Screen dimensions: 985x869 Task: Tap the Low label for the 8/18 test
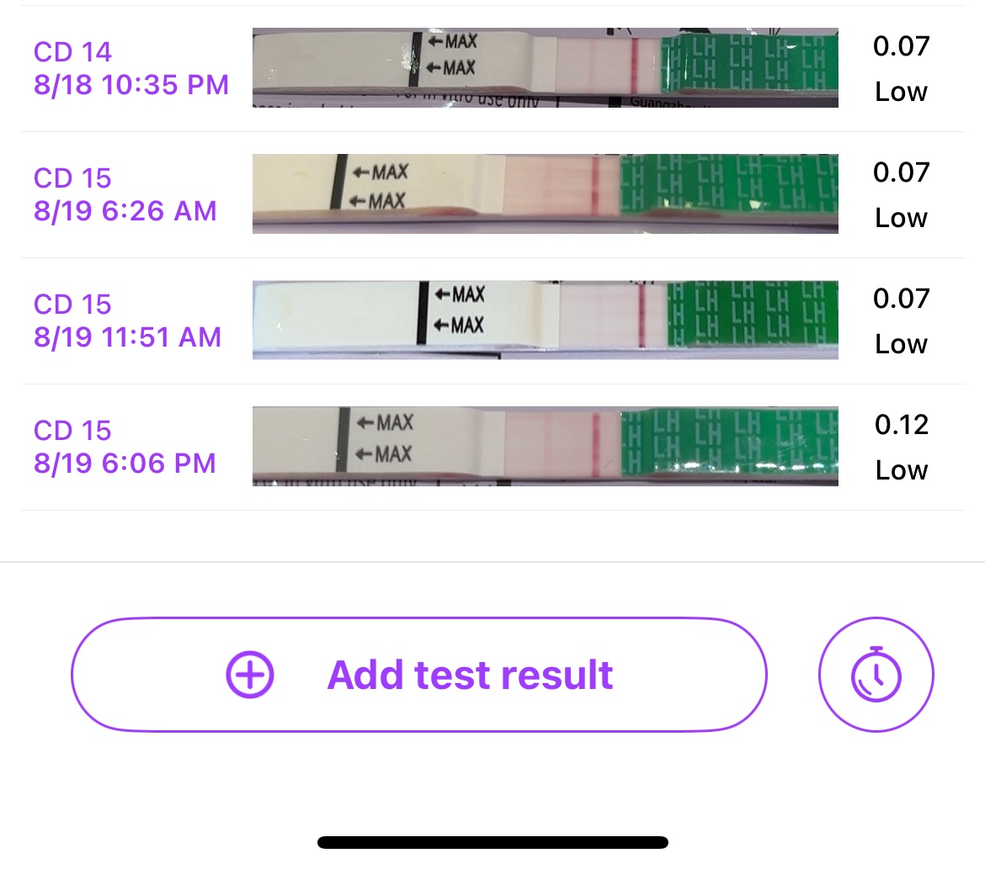pyautogui.click(x=901, y=92)
